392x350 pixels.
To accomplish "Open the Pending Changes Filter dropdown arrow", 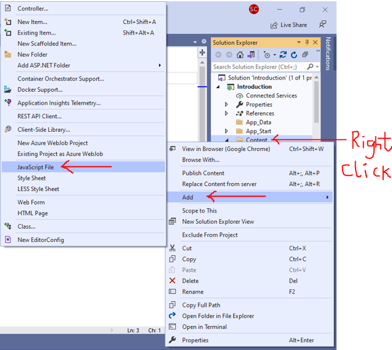I will tap(274, 55).
